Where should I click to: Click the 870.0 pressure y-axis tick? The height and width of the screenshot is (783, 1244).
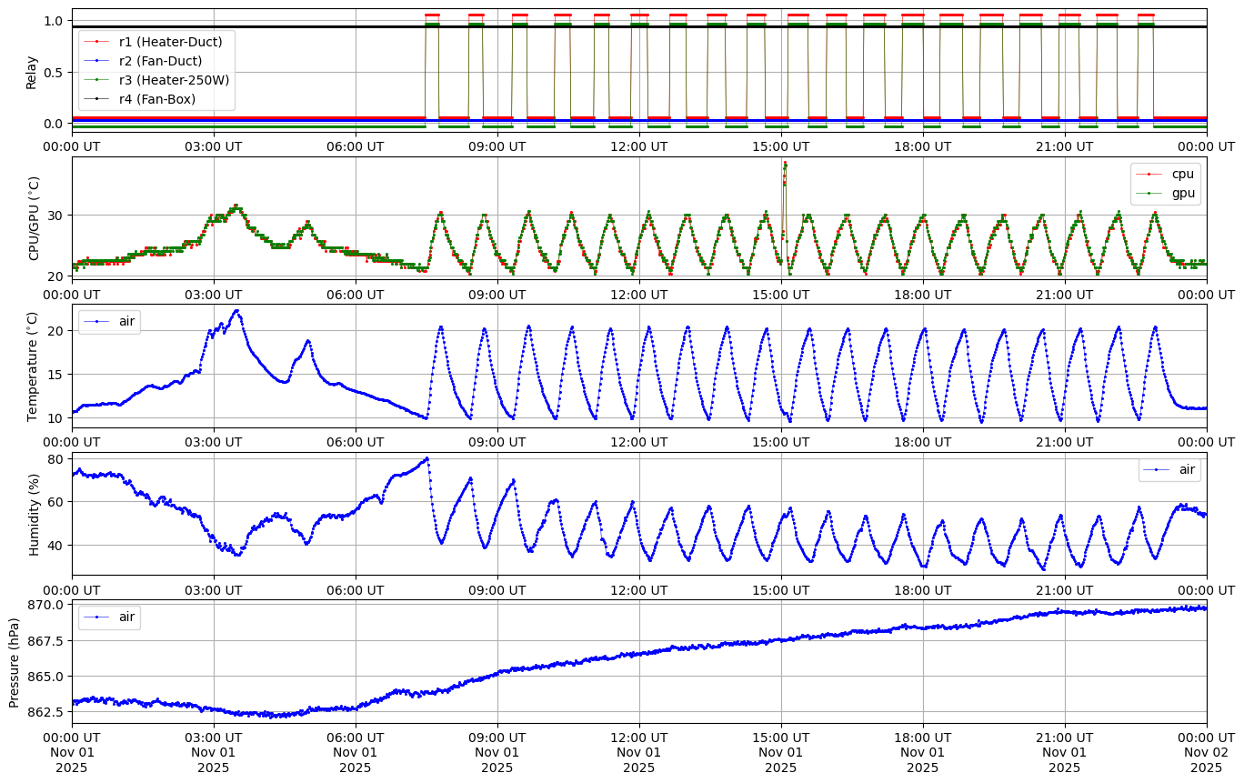pos(47,605)
